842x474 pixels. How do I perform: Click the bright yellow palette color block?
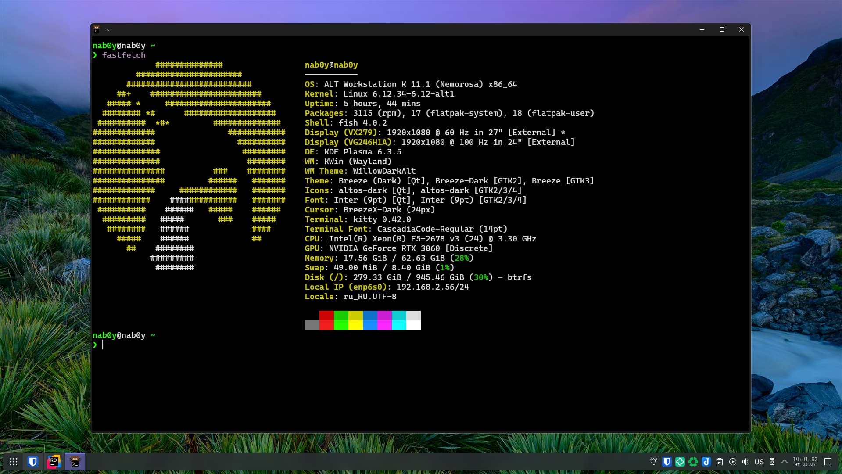355,325
